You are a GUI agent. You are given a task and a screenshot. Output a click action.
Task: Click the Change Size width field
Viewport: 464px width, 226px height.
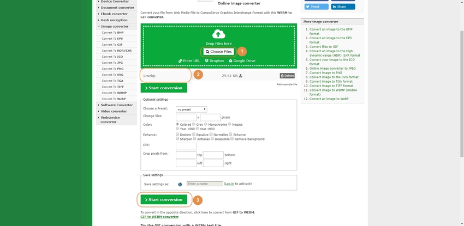pos(186,118)
